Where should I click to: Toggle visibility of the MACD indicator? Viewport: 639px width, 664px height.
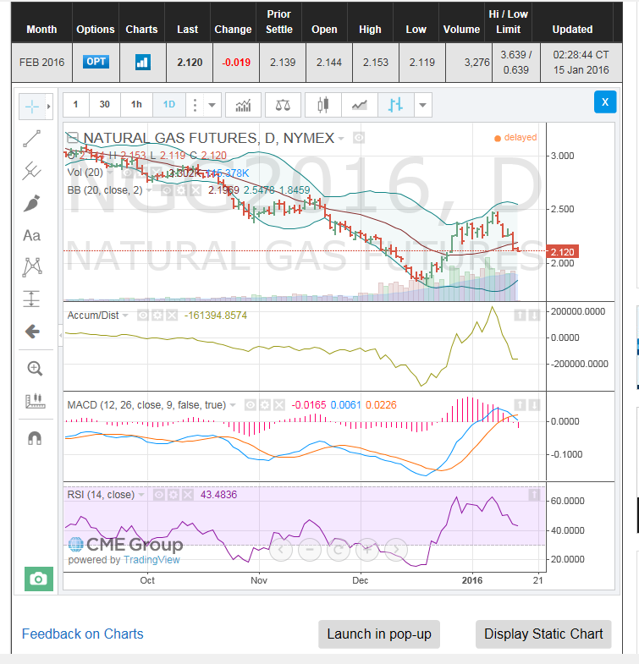[x=251, y=405]
